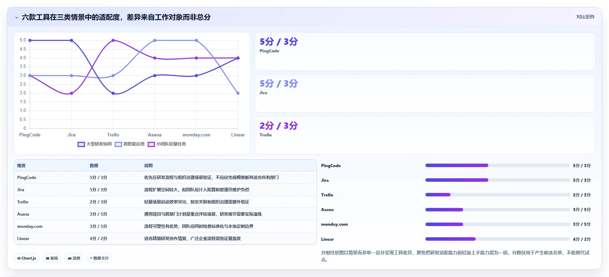Click the description starting with 流程扩展空间较大
Viewport: 609px width, 277px height.
coord(197,190)
